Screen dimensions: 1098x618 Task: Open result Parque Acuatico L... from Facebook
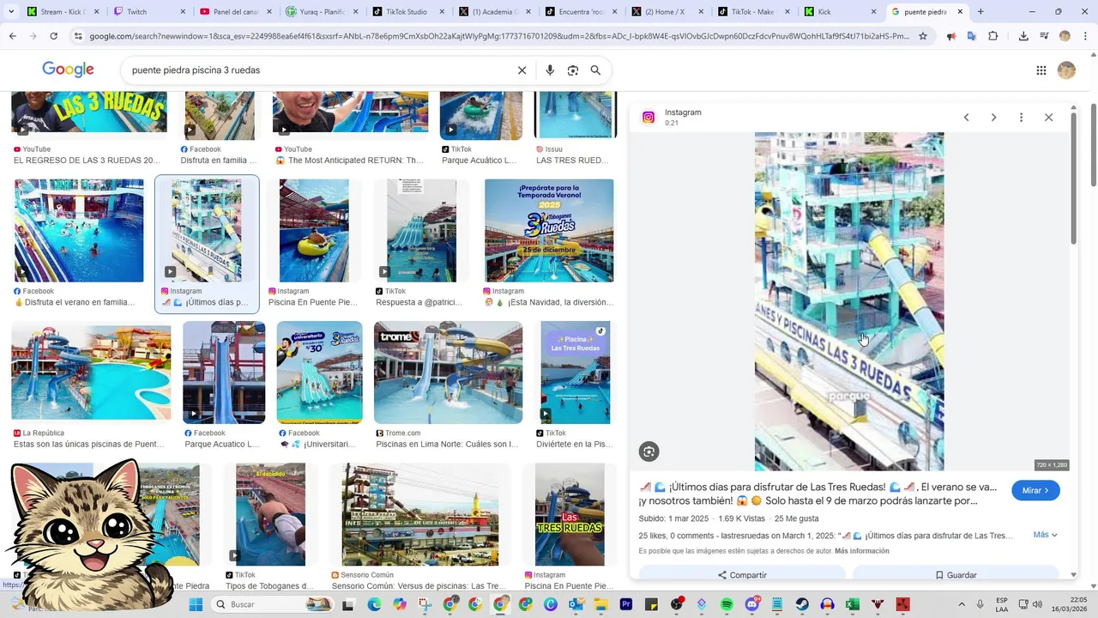[221, 445]
